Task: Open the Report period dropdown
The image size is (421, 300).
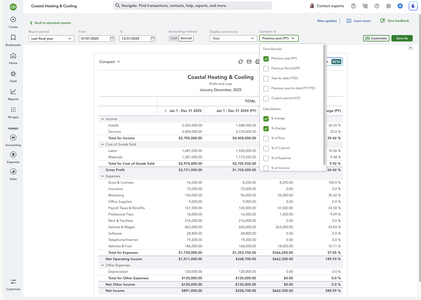Action: tap(51, 38)
